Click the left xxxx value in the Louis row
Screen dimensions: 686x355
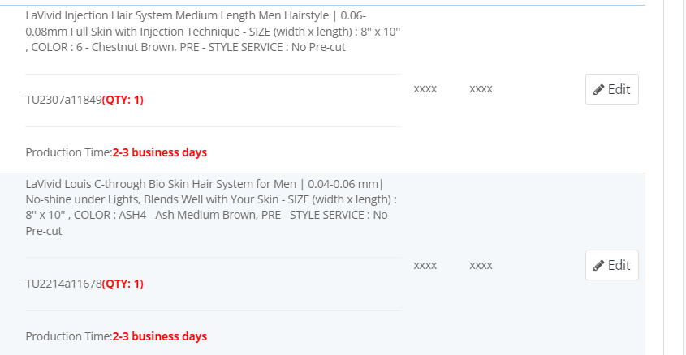425,265
